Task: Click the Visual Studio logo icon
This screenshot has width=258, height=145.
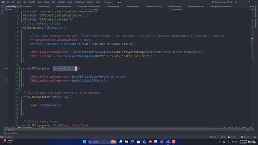Action: pyautogui.click(x=3, y=2)
